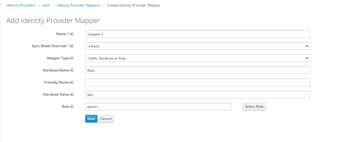The width and height of the screenshot is (360, 142).
Task: Click the Role field containing admin
Action: click(x=158, y=107)
